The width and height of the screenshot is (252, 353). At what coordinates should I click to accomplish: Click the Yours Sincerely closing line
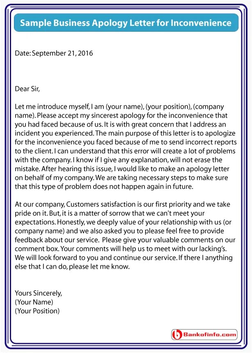coord(39,293)
